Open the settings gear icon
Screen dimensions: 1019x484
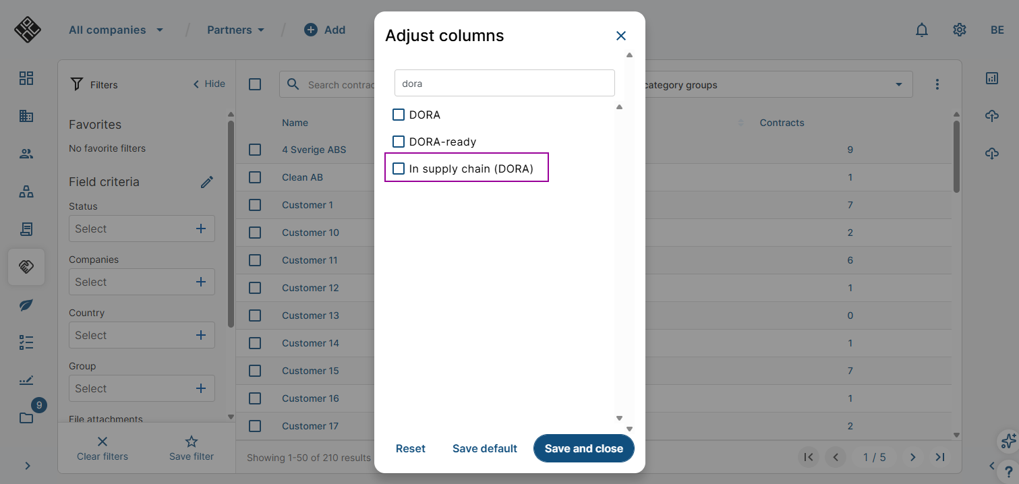tap(960, 30)
